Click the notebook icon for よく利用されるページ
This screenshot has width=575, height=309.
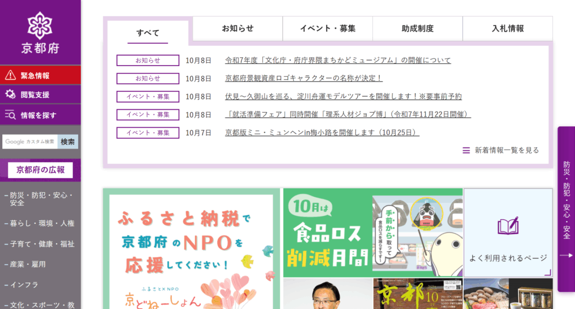tap(508, 227)
